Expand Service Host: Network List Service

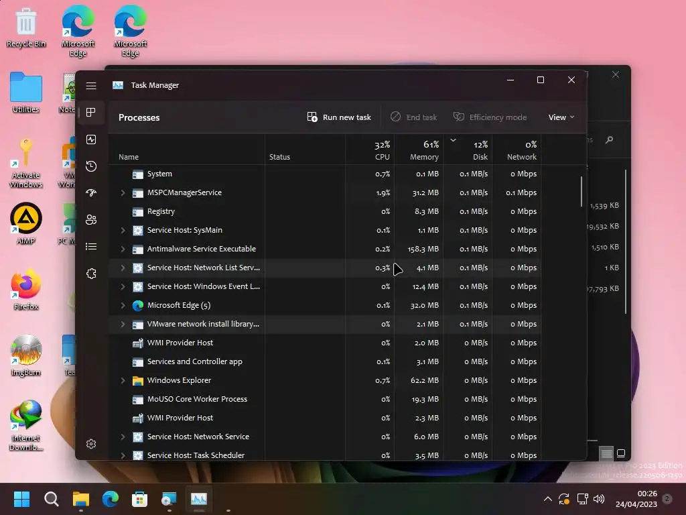click(123, 268)
